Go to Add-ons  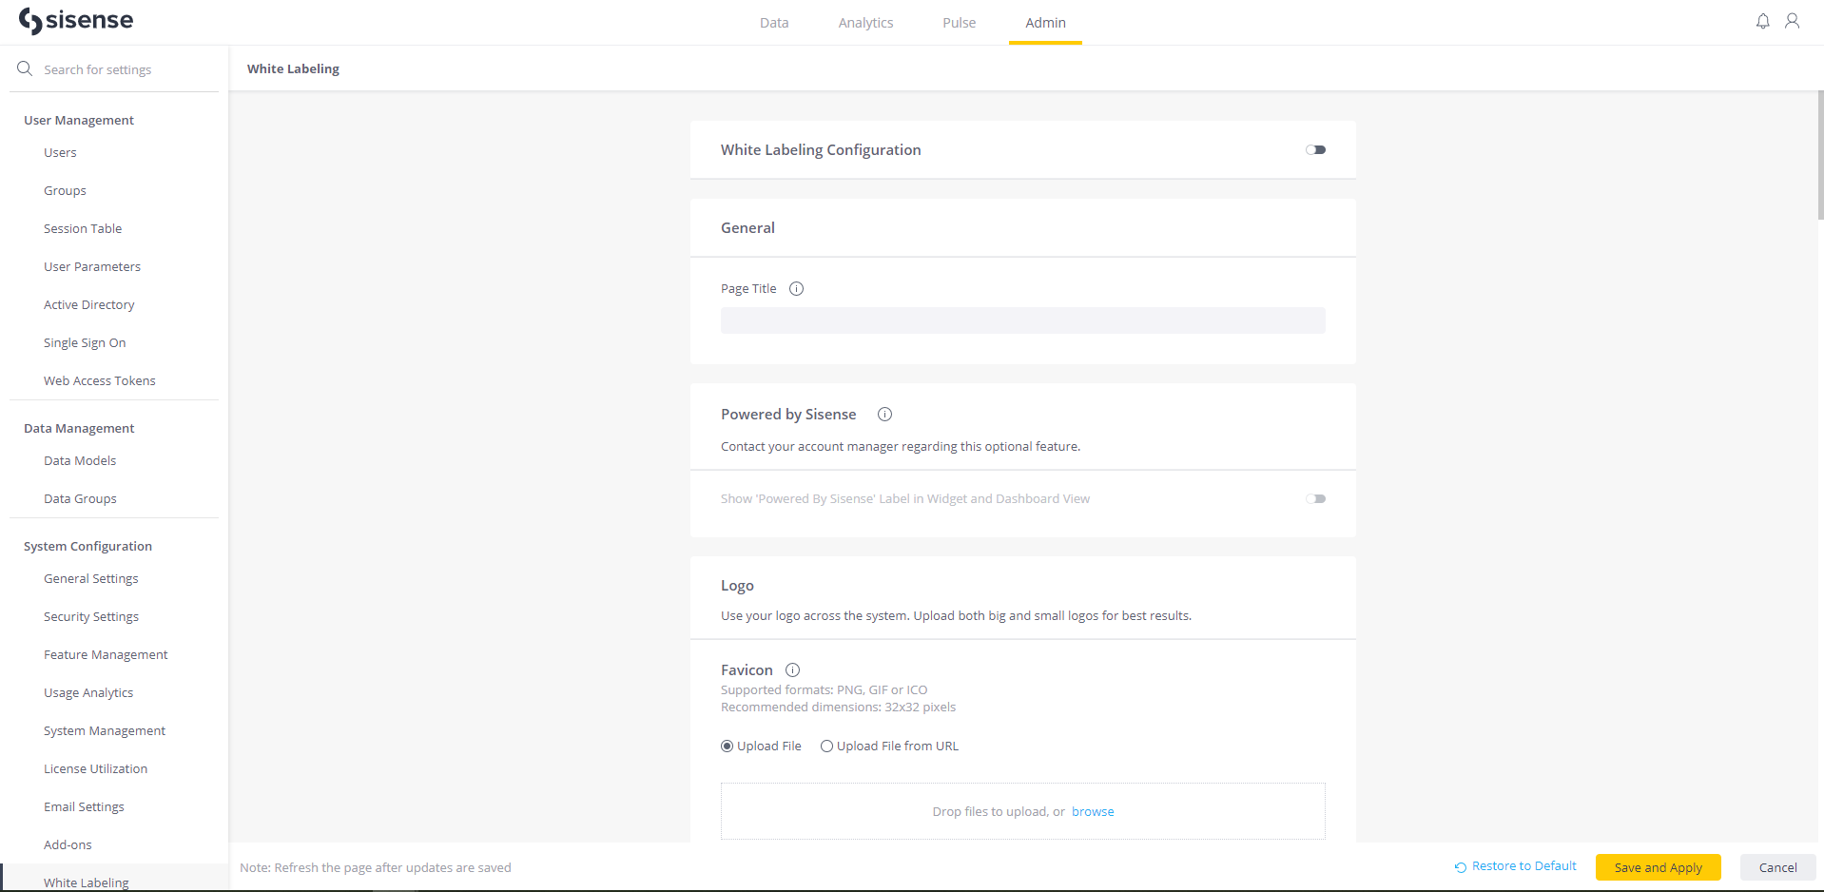pos(68,845)
